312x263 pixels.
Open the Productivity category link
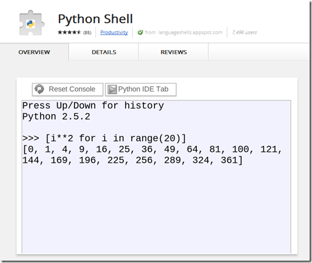point(114,33)
